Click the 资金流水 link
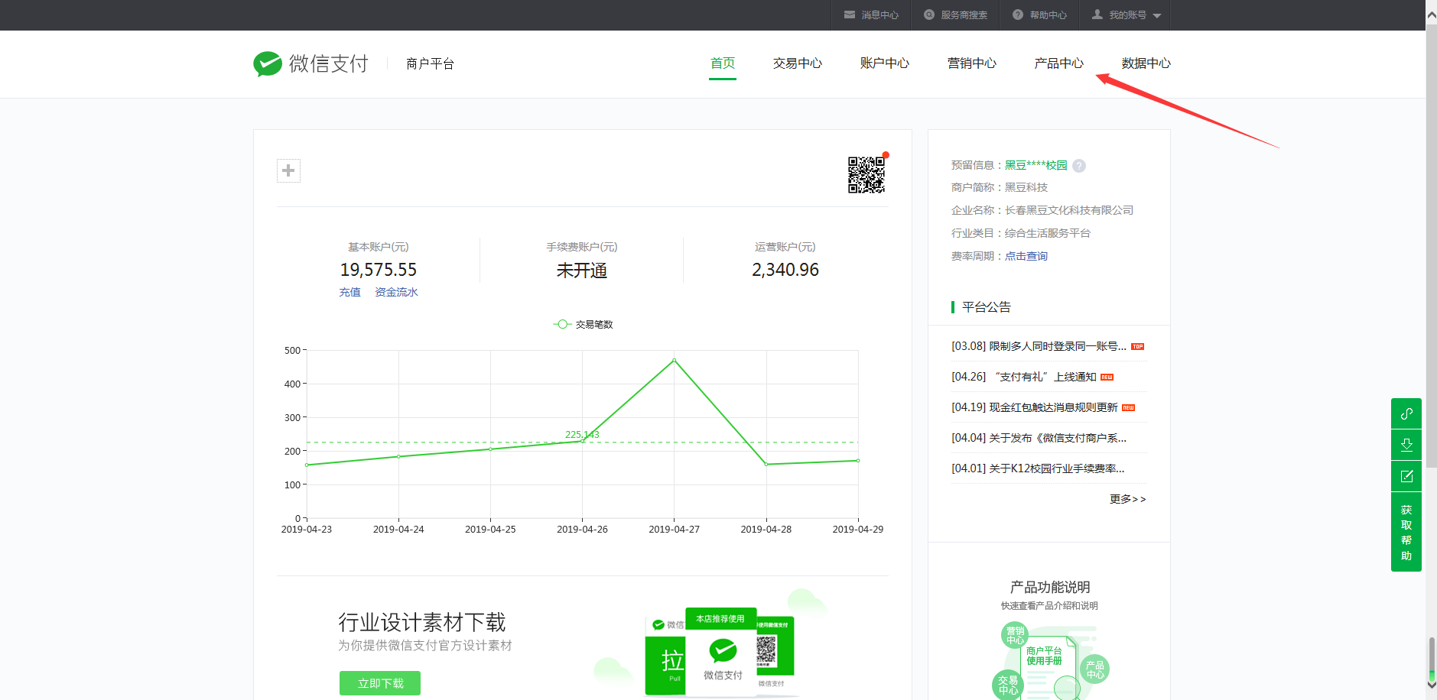This screenshot has height=700, width=1437. pyautogui.click(x=396, y=292)
